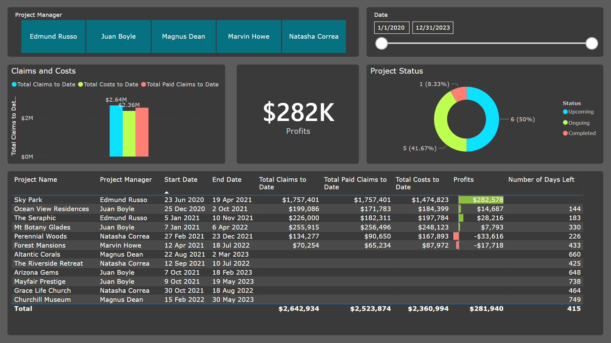Viewport: 611px width, 343px height.
Task: Click the left handle of the date slider
Action: tap(381, 44)
